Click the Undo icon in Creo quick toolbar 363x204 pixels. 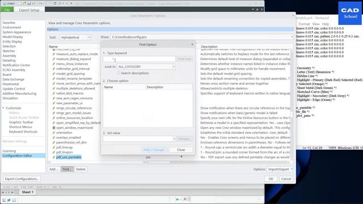(x=34, y=3)
